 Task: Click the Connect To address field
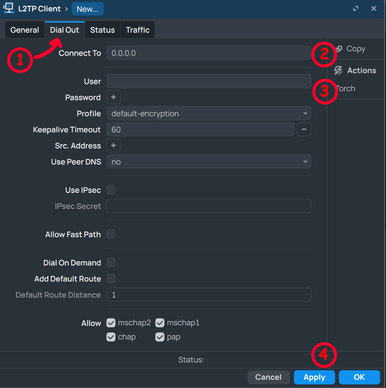click(208, 53)
